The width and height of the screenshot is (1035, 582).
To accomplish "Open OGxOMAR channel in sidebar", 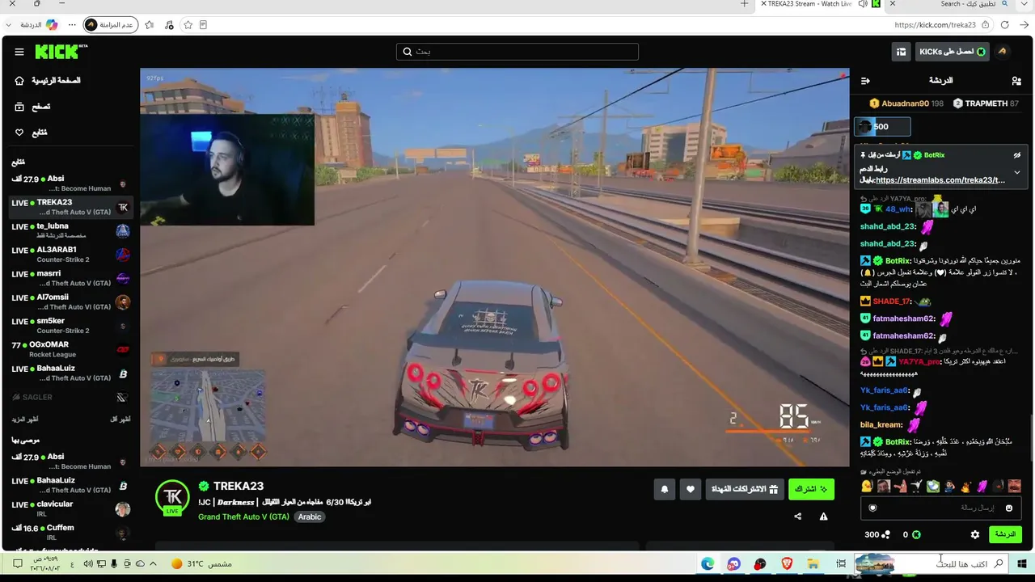I will tap(70, 349).
